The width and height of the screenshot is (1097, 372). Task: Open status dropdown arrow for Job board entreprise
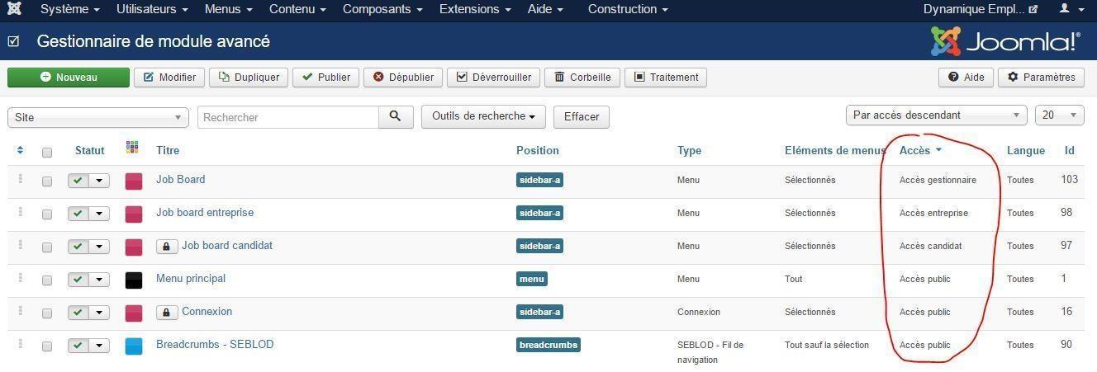99,214
